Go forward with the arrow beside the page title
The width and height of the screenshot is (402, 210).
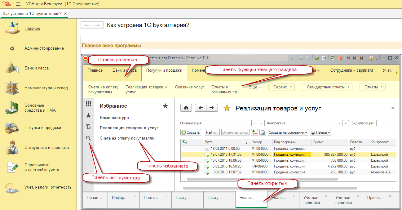coord(97,25)
